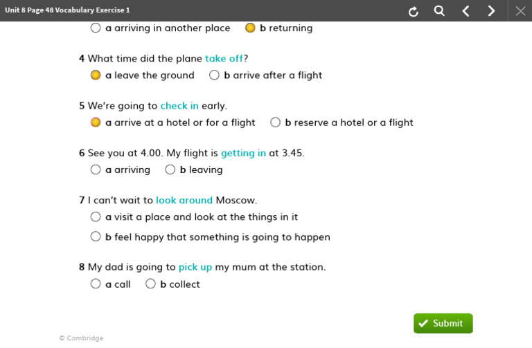Image resolution: width=532 pixels, height=348 pixels.
Task: Submit the exercise answers
Action: (443, 323)
